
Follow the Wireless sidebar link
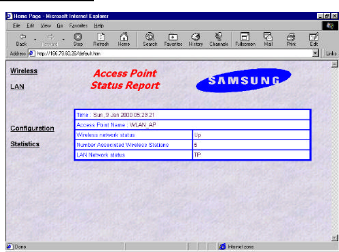point(24,71)
